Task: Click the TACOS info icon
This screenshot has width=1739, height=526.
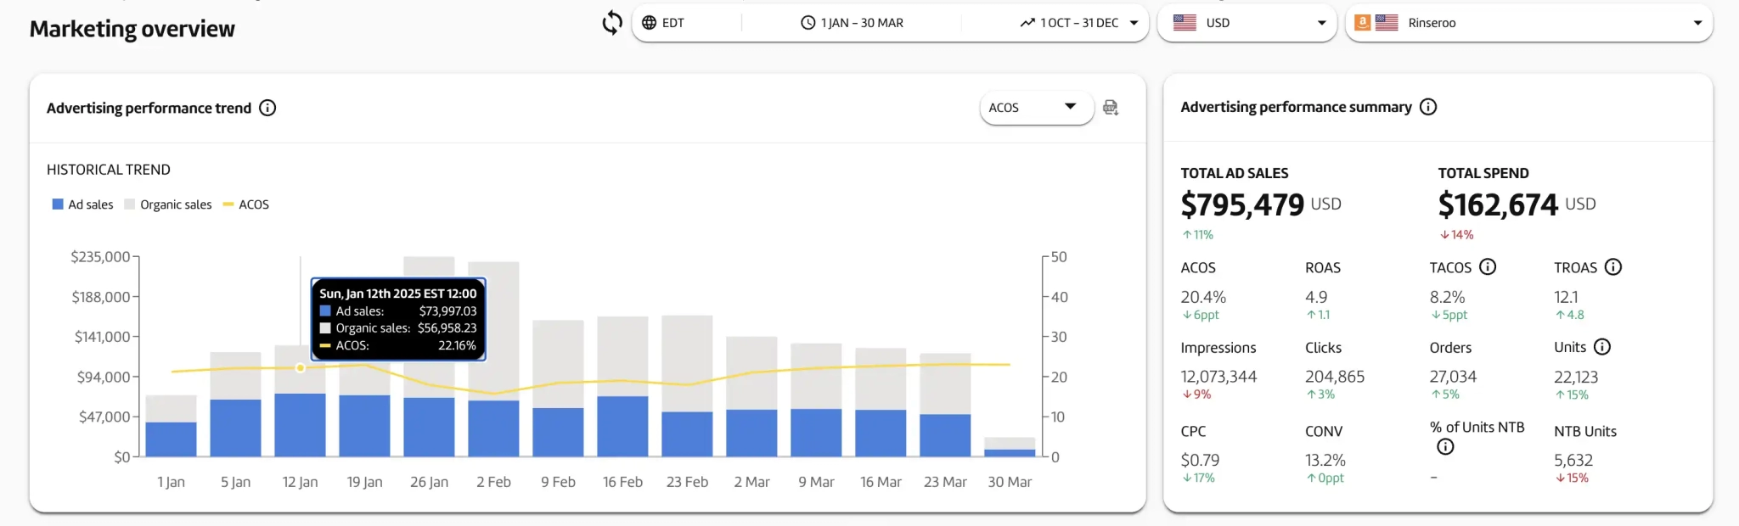Action: 1488,267
